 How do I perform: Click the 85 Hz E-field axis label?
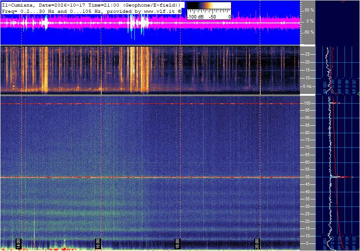307,125
